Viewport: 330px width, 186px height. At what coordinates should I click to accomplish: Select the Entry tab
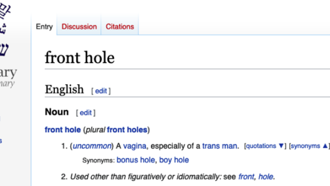[44, 27]
